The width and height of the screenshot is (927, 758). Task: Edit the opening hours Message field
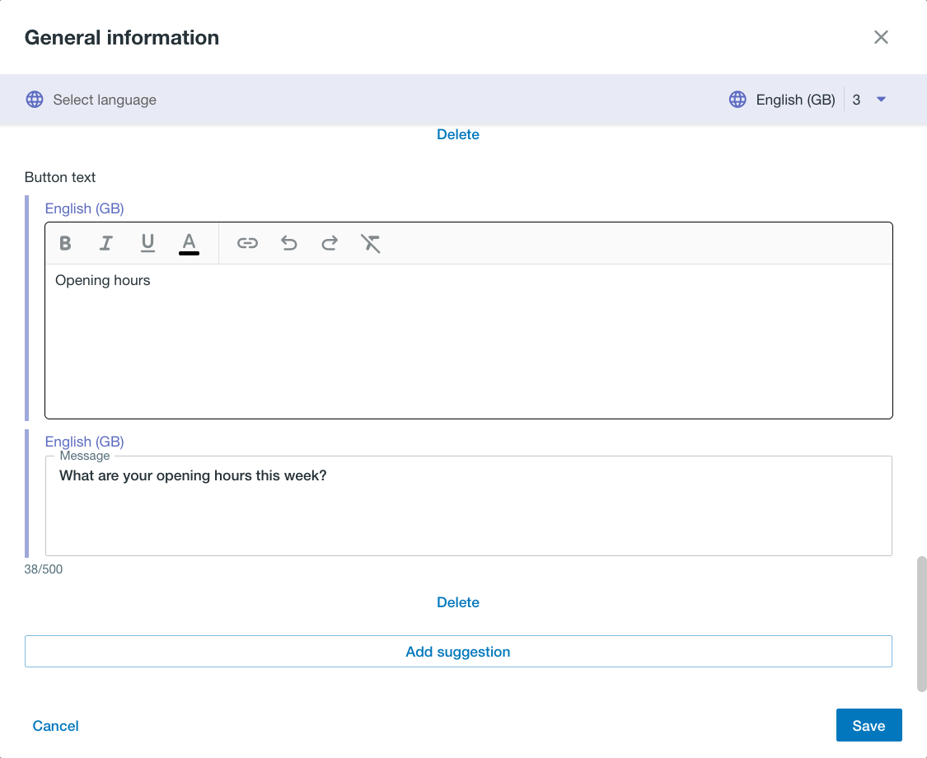469,506
